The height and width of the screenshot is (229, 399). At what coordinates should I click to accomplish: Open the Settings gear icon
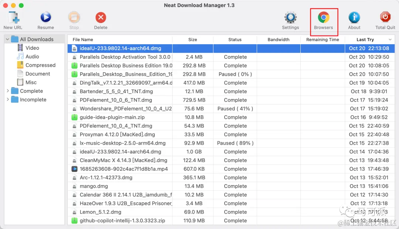(x=290, y=18)
